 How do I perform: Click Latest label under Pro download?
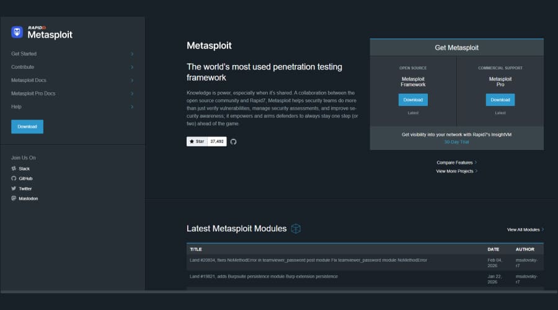pyautogui.click(x=500, y=113)
